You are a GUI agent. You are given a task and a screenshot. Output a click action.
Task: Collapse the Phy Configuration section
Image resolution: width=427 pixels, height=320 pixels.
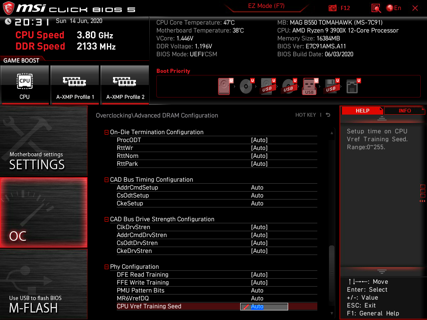tap(106, 267)
